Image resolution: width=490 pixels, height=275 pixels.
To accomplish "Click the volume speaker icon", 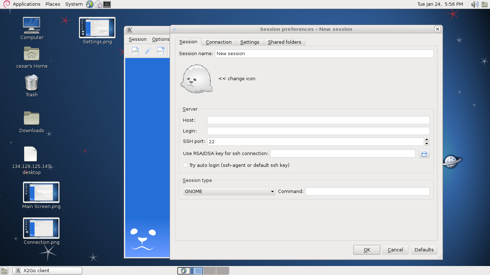I will click(x=475, y=4).
